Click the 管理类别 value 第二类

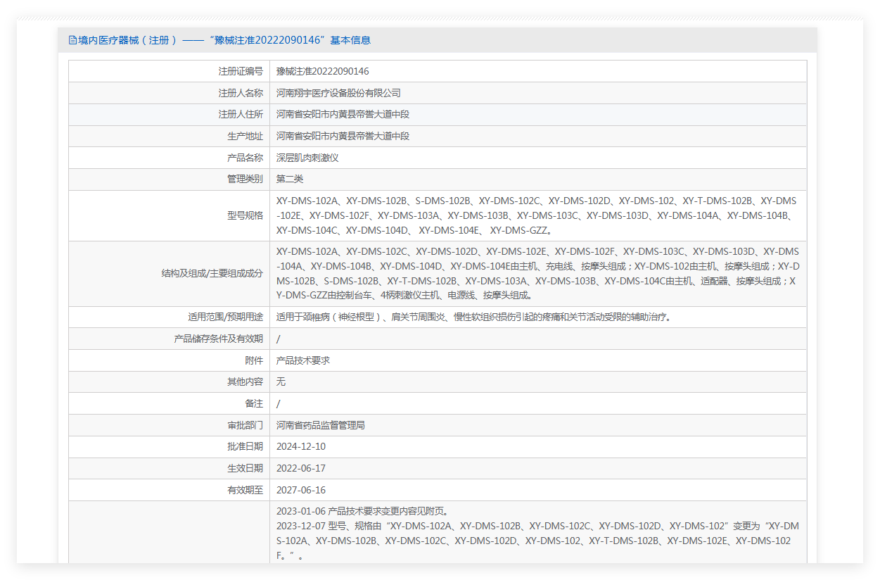[x=290, y=179]
